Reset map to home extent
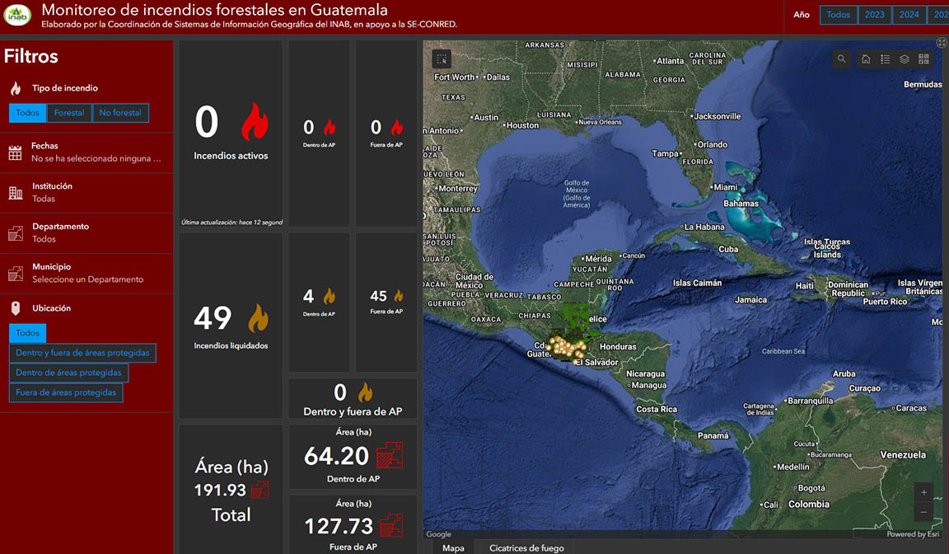The height and width of the screenshot is (554, 949). tap(866, 59)
